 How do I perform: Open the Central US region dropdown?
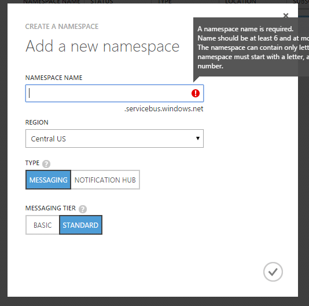115,139
